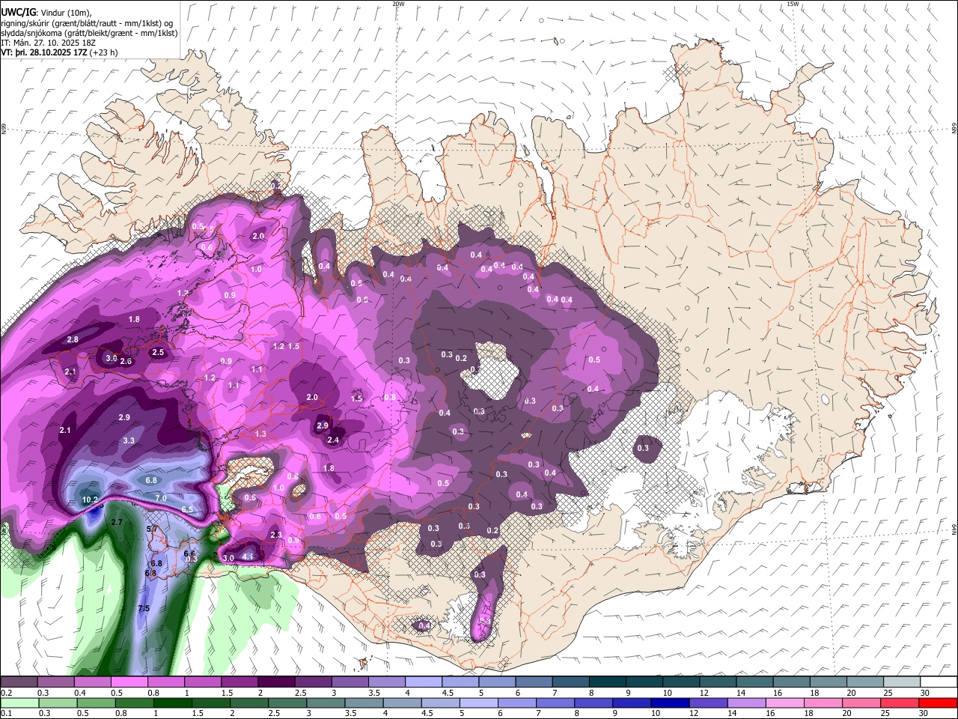Click the dark green 1 mm rain legend swatch

pos(172,703)
